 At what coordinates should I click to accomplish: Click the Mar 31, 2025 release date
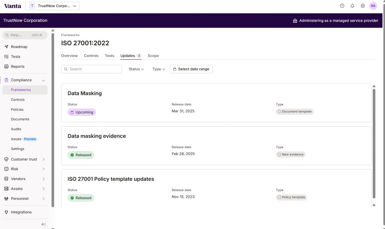[x=183, y=111]
